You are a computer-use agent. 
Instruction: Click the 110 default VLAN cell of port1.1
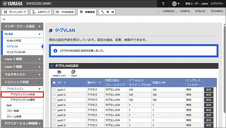[139, 90]
